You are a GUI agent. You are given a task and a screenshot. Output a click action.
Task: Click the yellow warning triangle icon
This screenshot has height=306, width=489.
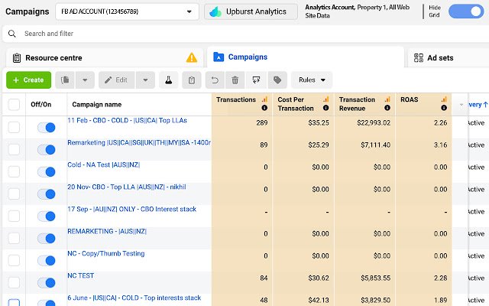(192, 58)
